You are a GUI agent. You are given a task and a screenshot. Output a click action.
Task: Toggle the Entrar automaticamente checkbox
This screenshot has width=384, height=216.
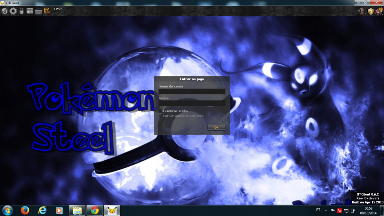tap(160, 116)
